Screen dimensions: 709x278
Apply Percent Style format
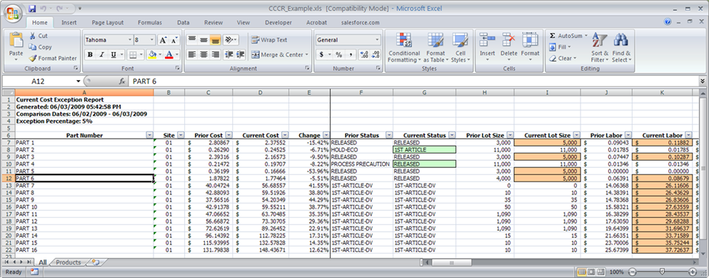pos(338,55)
